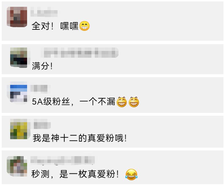
Task: Select the comment '5A级粉丝，一个不漏'
Action: [74, 102]
